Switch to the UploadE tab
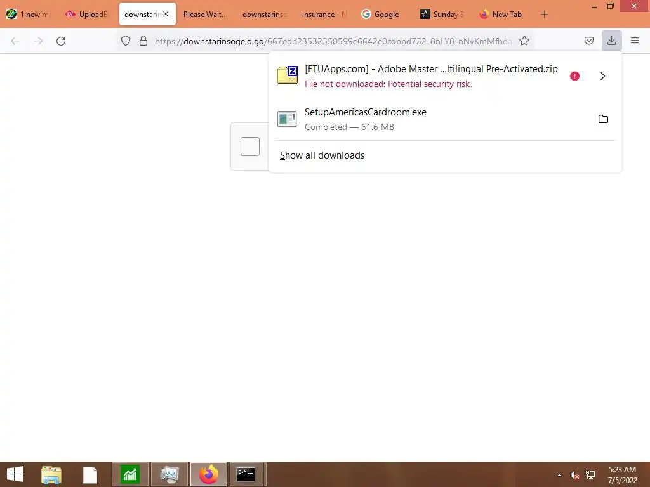This screenshot has height=487, width=650. pos(87,15)
